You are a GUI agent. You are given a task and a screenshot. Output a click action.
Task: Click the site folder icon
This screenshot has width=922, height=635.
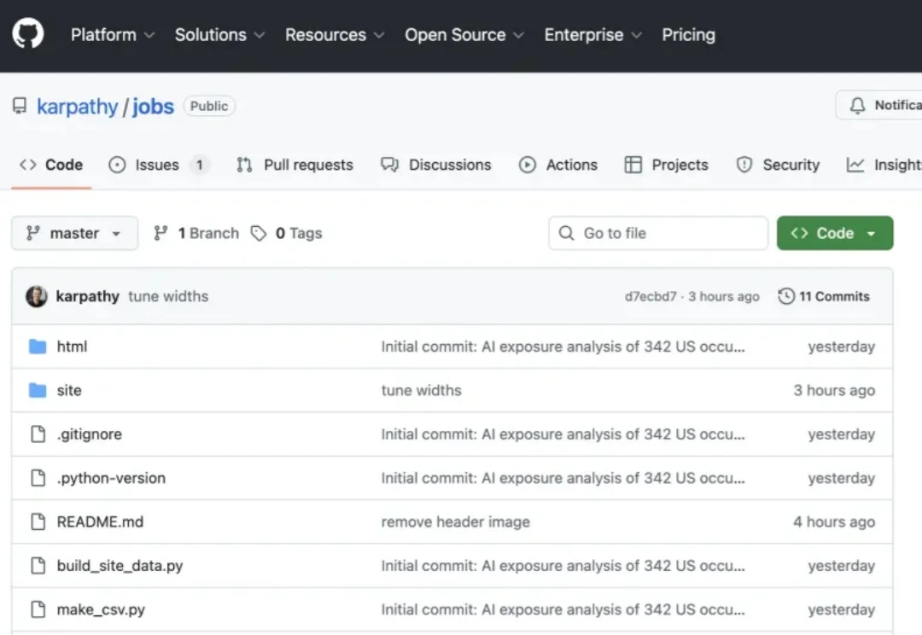(x=38, y=390)
